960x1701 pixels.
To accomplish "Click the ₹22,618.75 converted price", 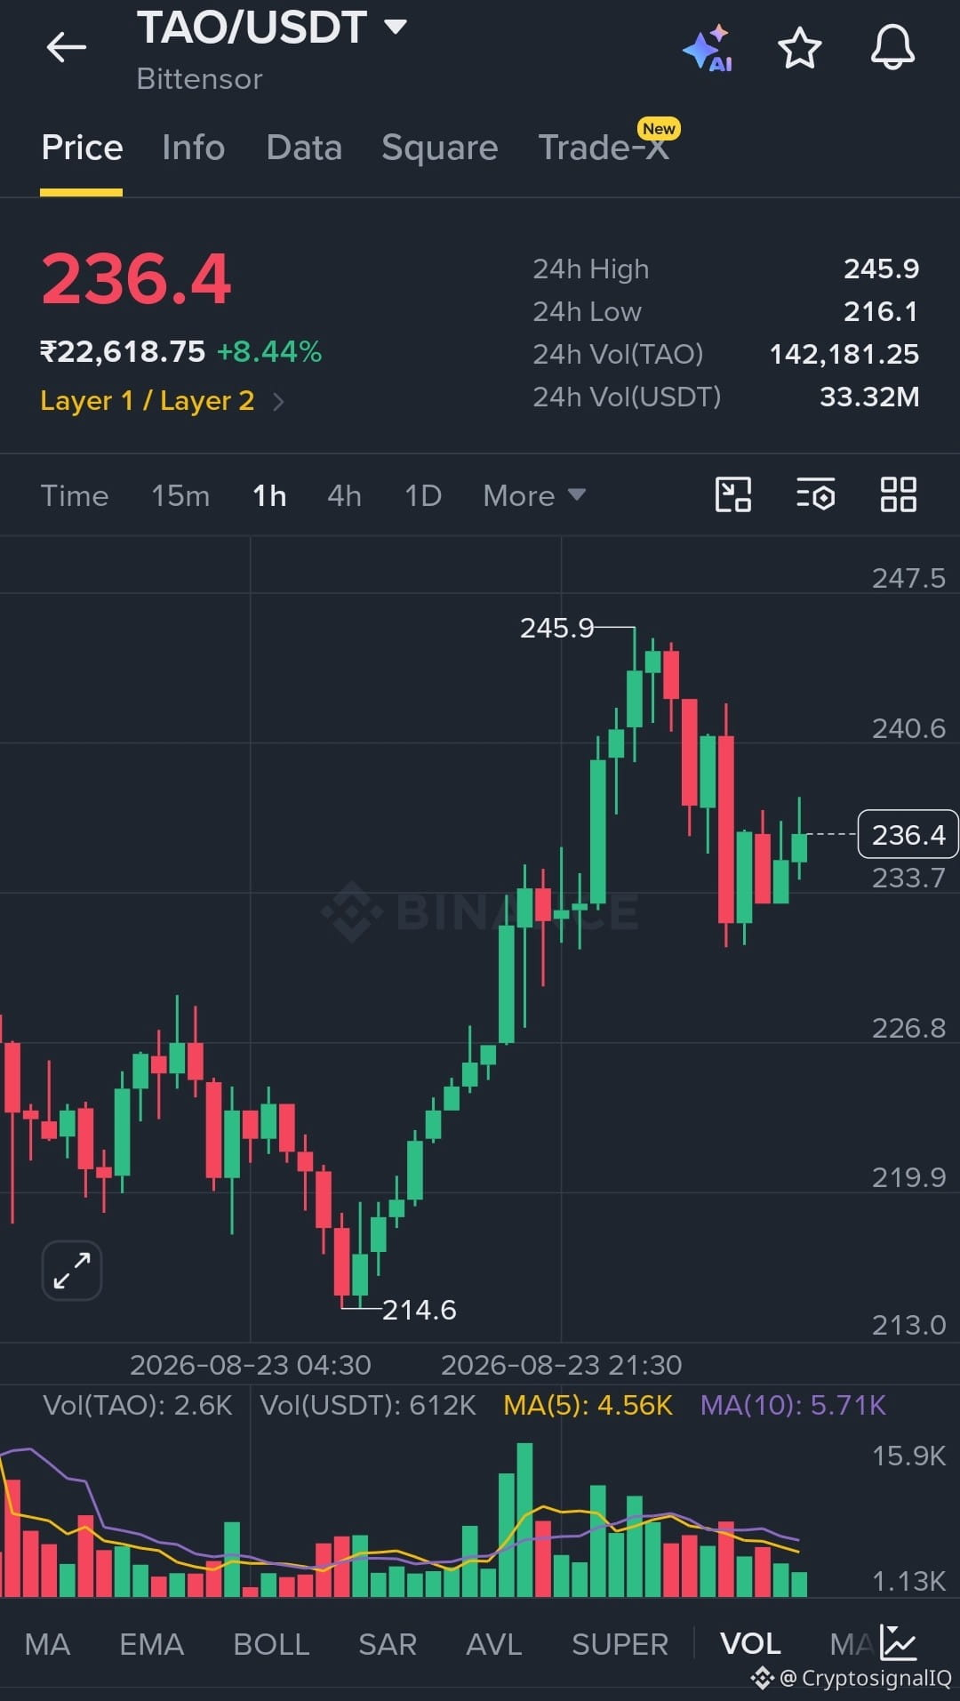I will pos(123,352).
